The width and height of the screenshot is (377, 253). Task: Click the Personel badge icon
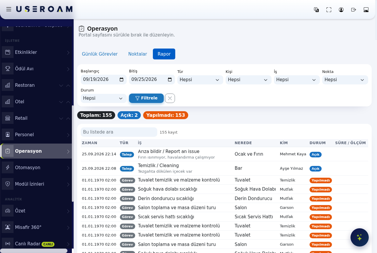tap(8, 134)
